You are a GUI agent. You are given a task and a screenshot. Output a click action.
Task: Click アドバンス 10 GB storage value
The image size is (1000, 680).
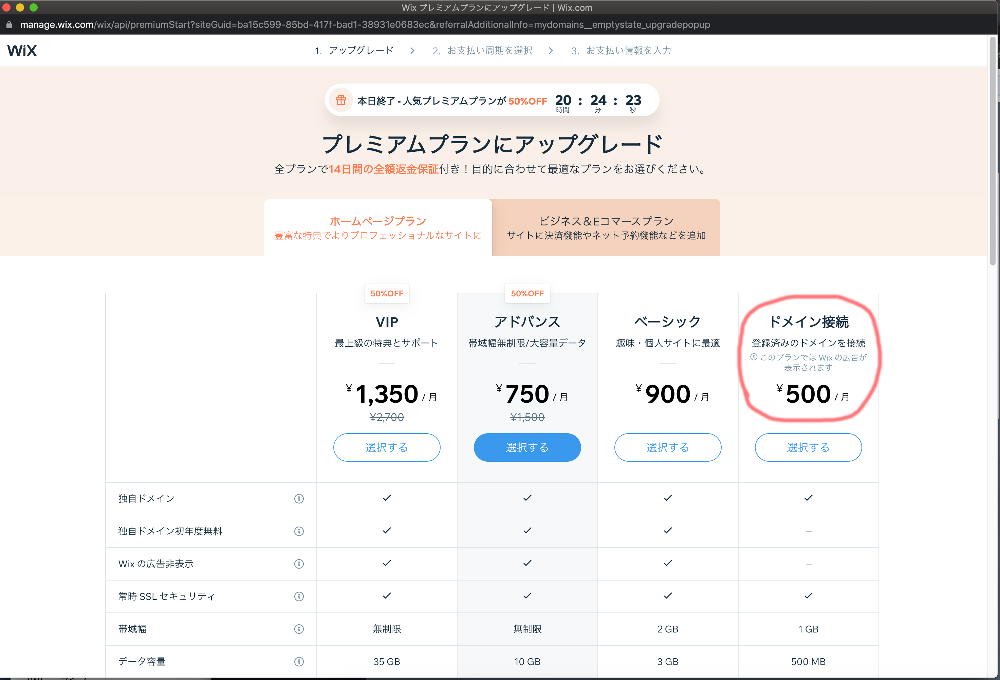coord(527,661)
